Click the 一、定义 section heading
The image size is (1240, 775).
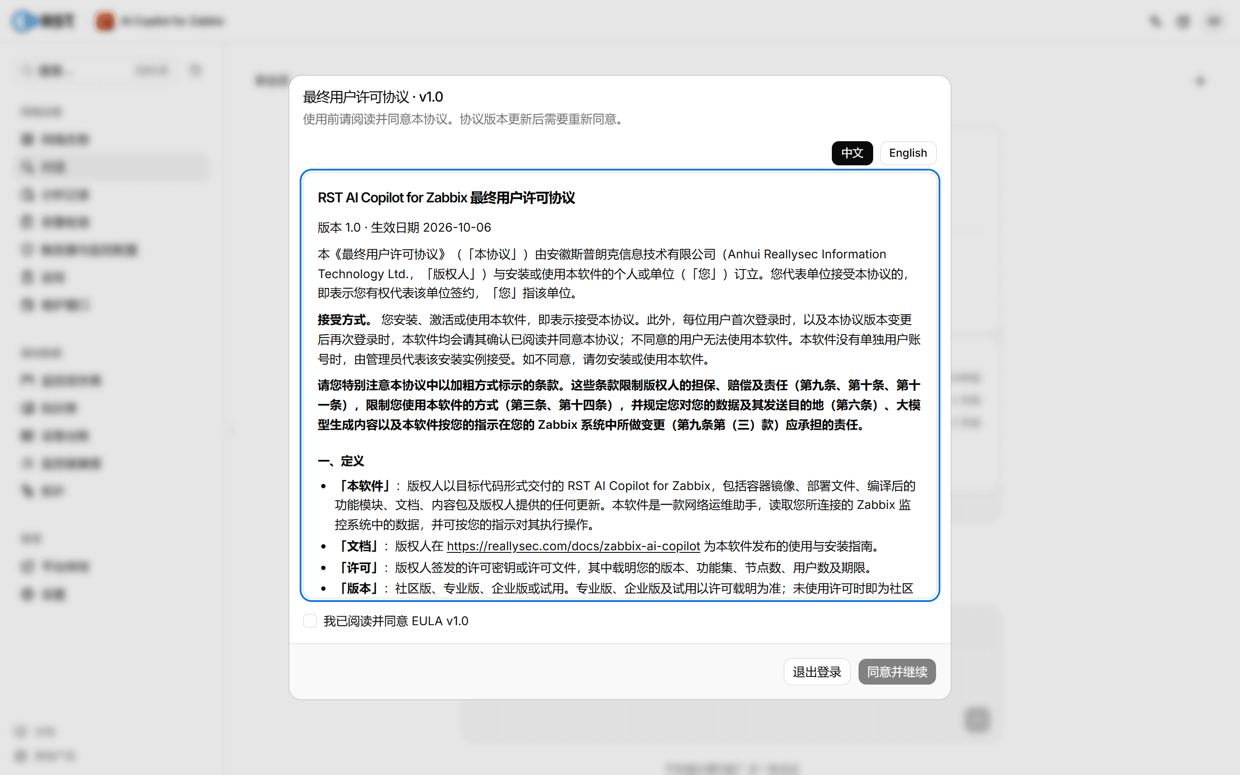341,461
